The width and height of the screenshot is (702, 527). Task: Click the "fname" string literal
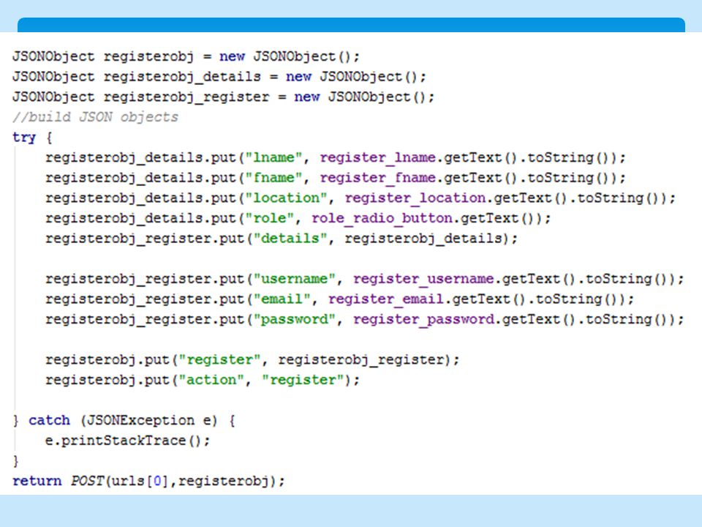pyautogui.click(x=273, y=178)
